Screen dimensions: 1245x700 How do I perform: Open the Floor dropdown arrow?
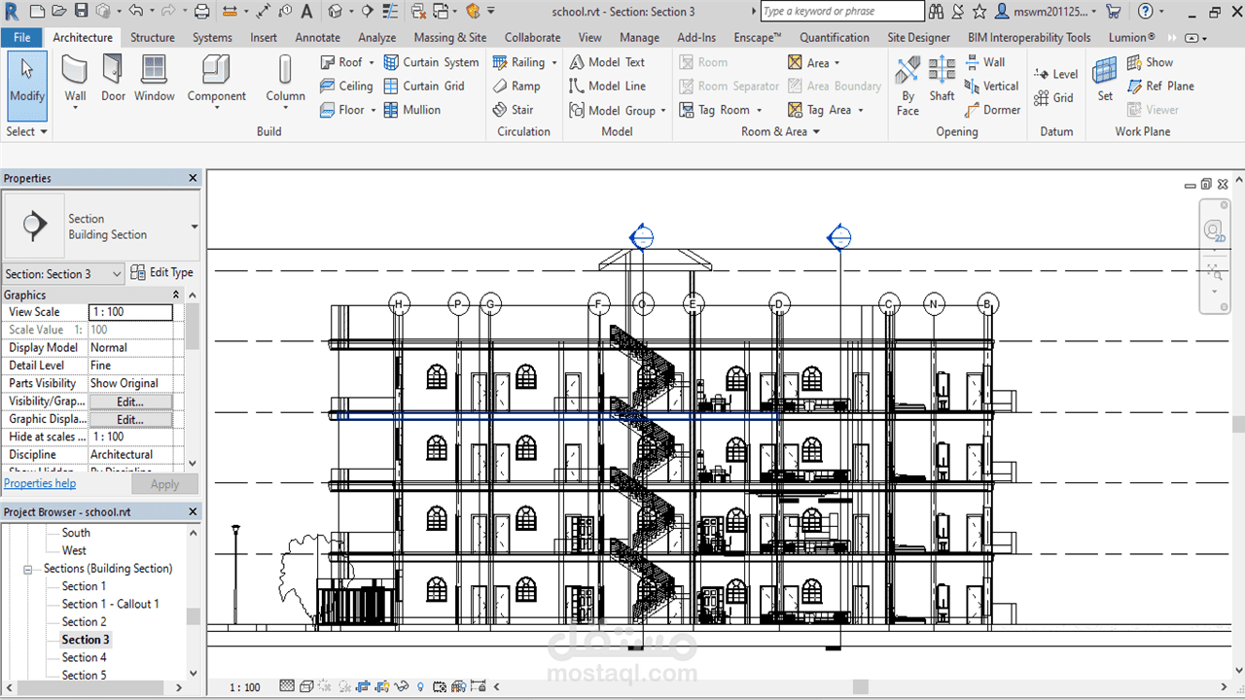pyautogui.click(x=373, y=110)
